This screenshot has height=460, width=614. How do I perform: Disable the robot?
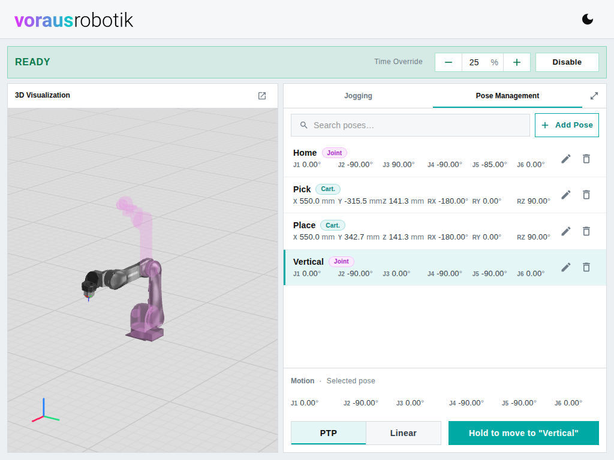tap(567, 62)
